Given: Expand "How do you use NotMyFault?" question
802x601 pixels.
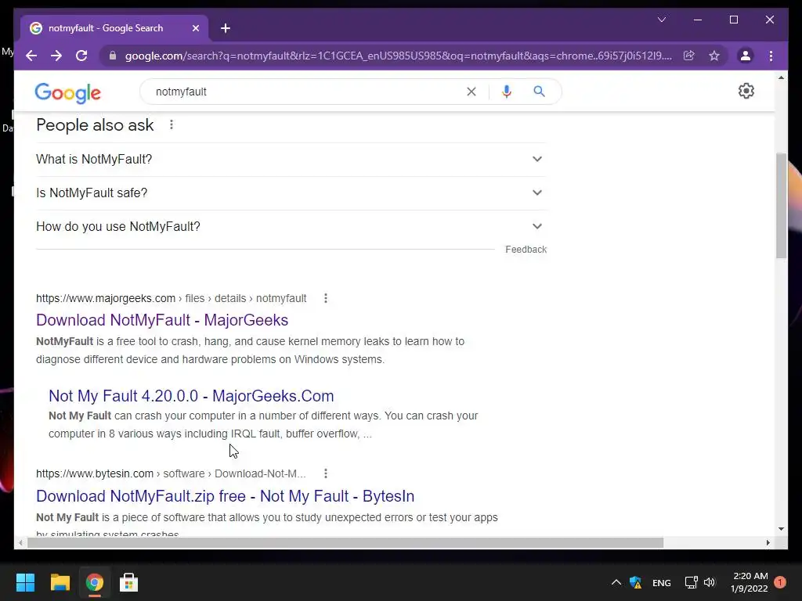Looking at the screenshot, I should pos(291,227).
